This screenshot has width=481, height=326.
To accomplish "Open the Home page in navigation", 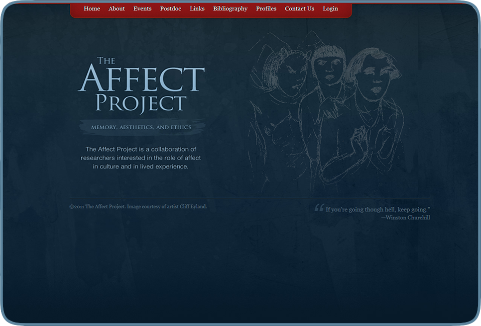I will [x=92, y=8].
